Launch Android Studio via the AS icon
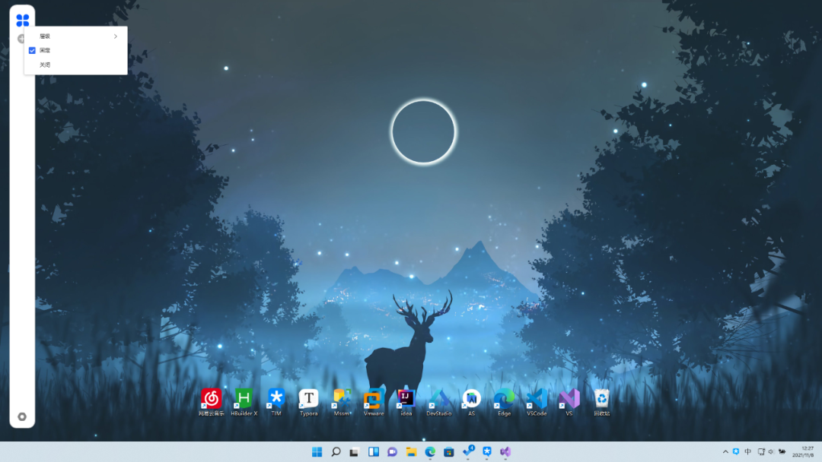 coord(471,398)
